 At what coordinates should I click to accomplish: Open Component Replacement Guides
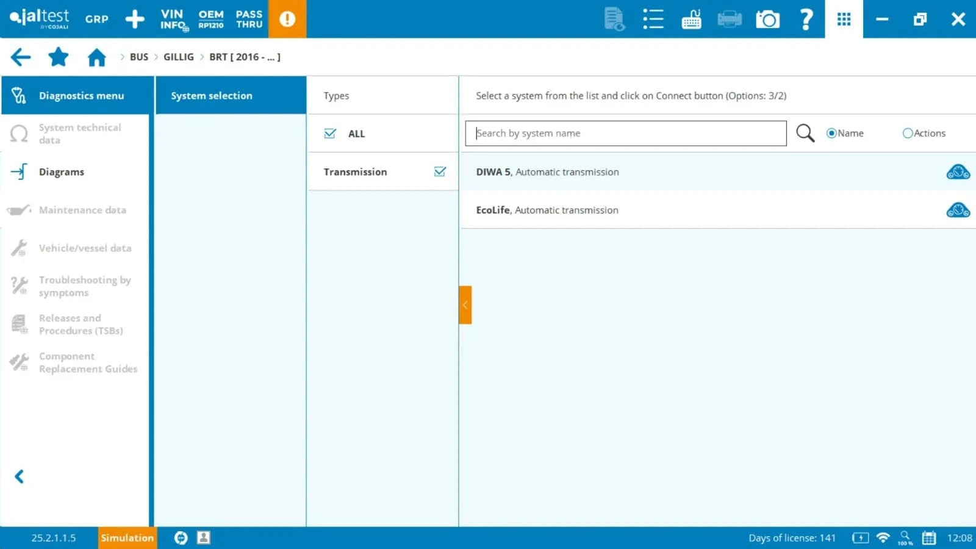point(75,362)
